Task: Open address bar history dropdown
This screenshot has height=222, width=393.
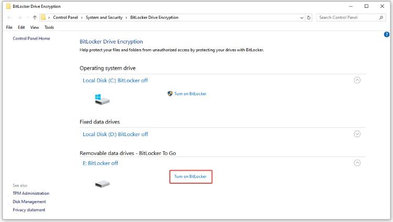Action: [x=302, y=18]
